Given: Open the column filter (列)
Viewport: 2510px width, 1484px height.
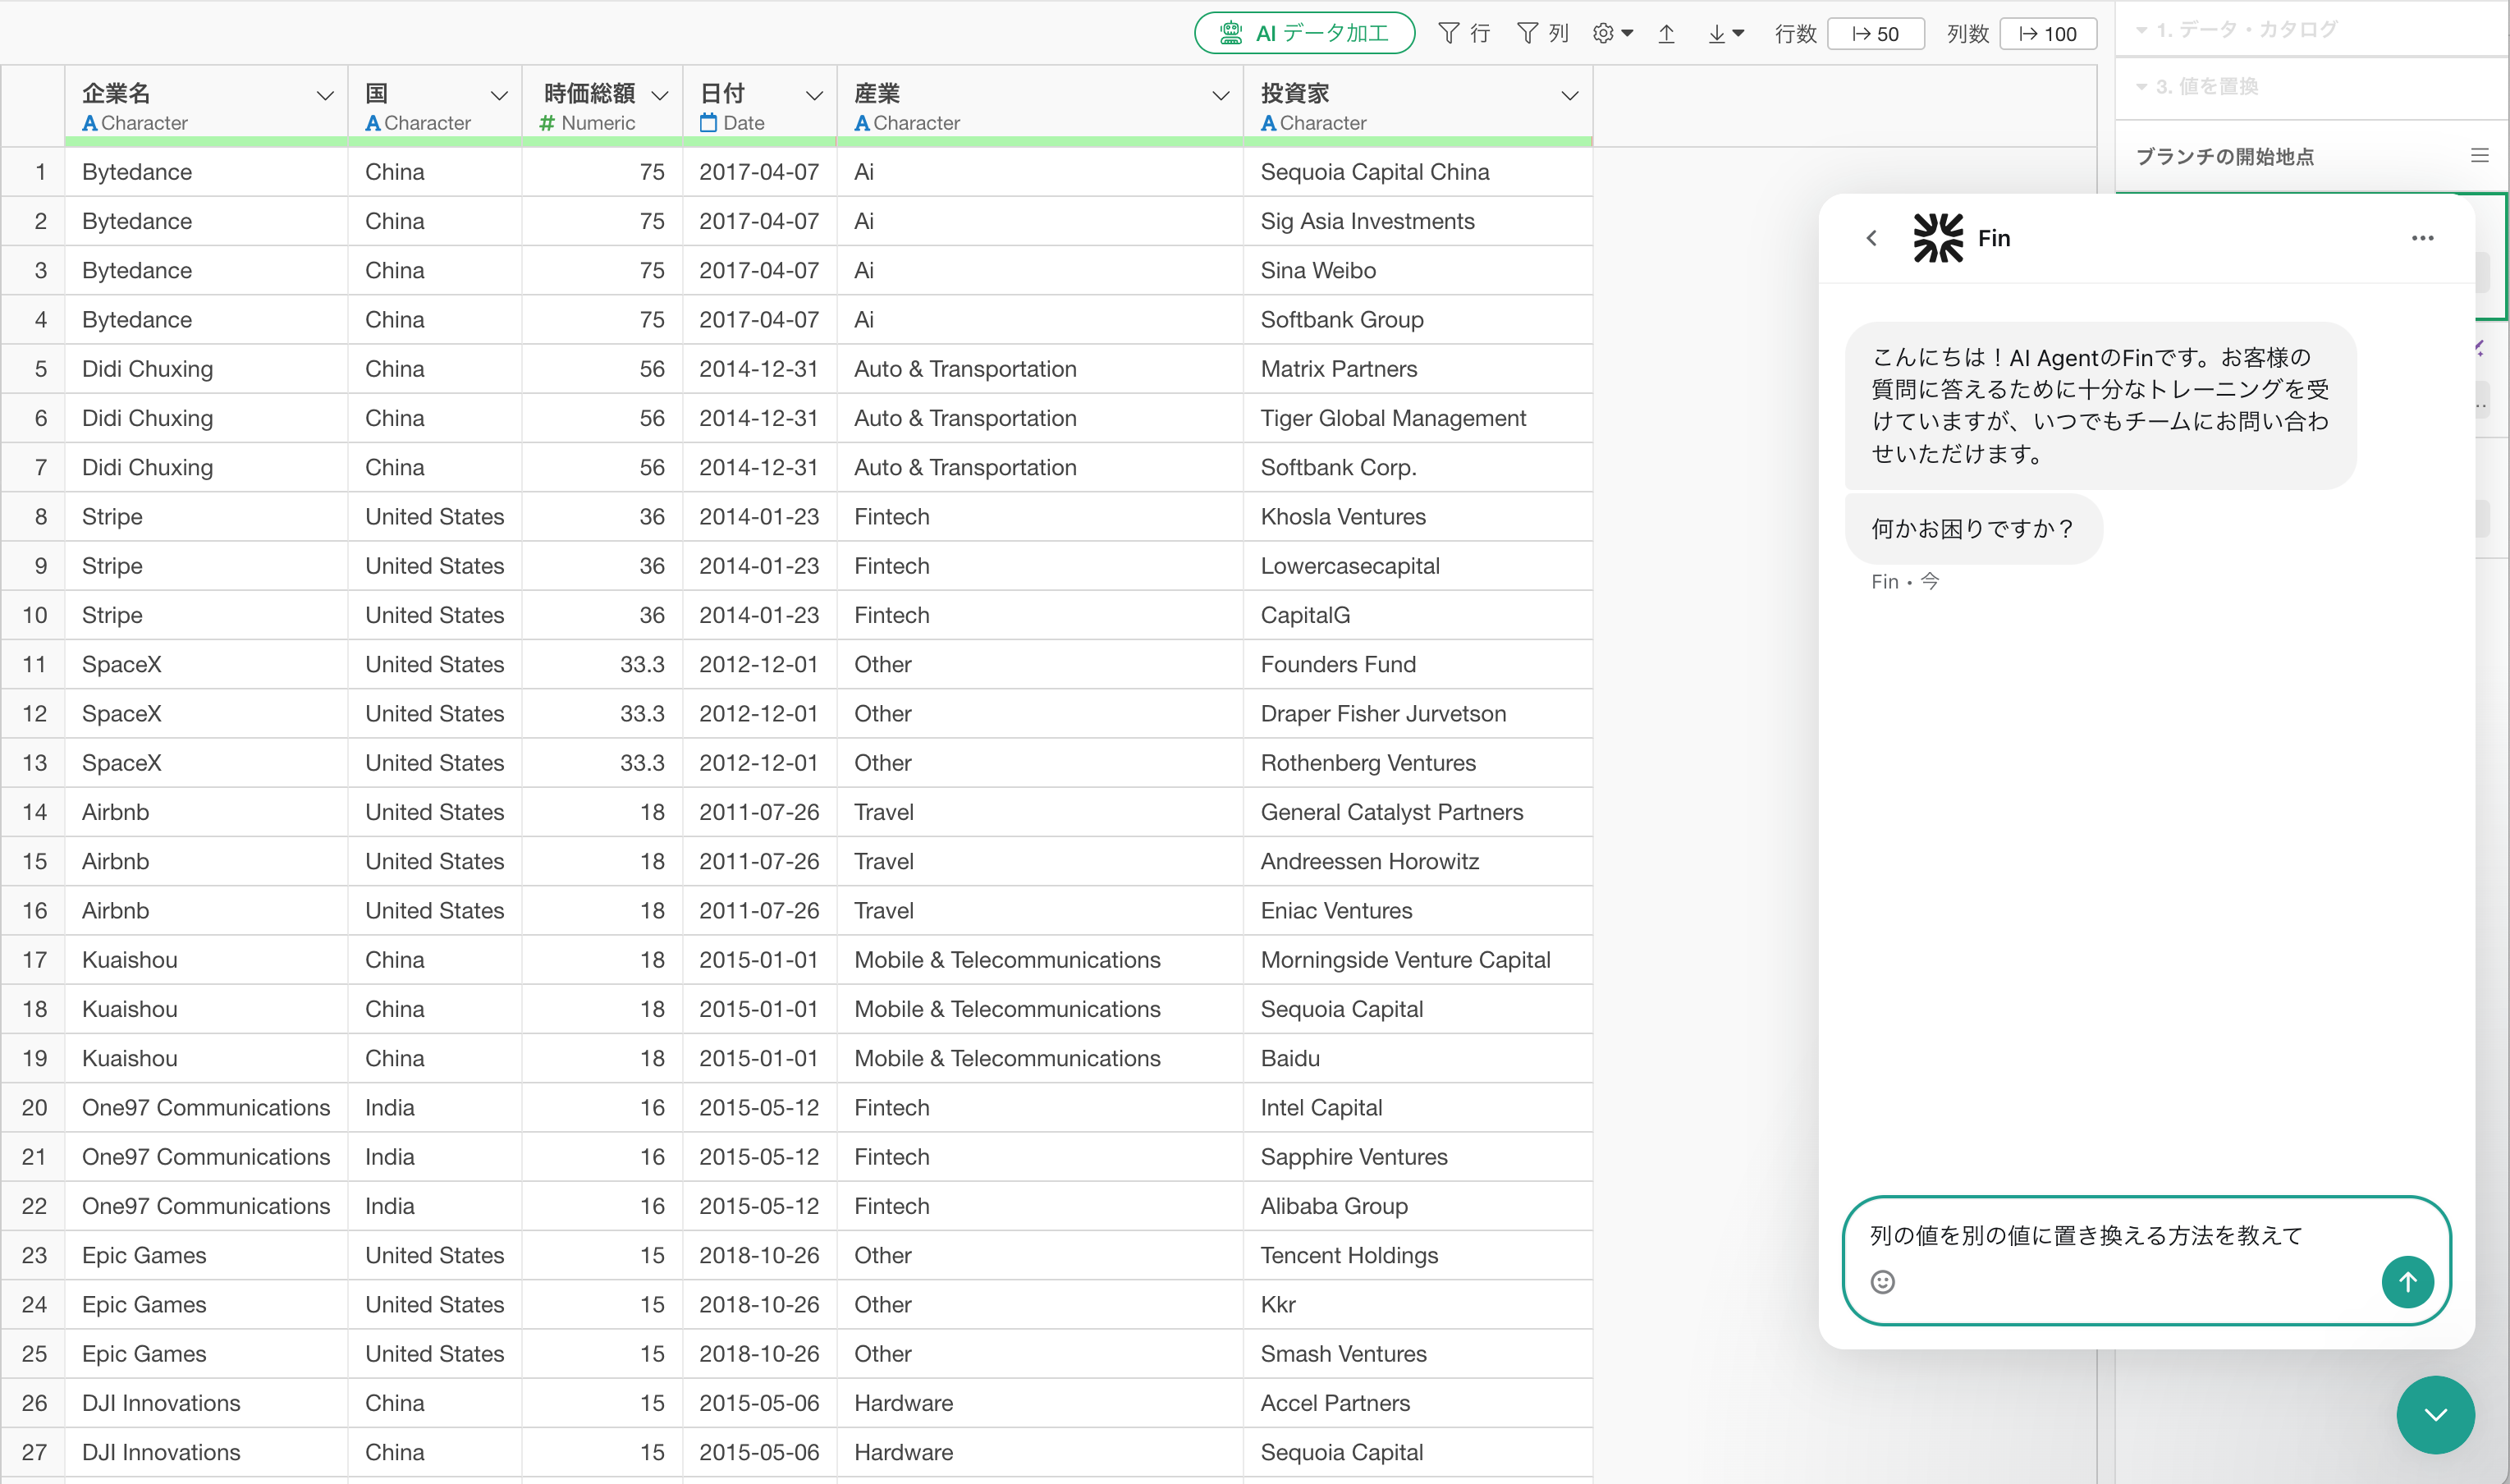Looking at the screenshot, I should pyautogui.click(x=1542, y=33).
